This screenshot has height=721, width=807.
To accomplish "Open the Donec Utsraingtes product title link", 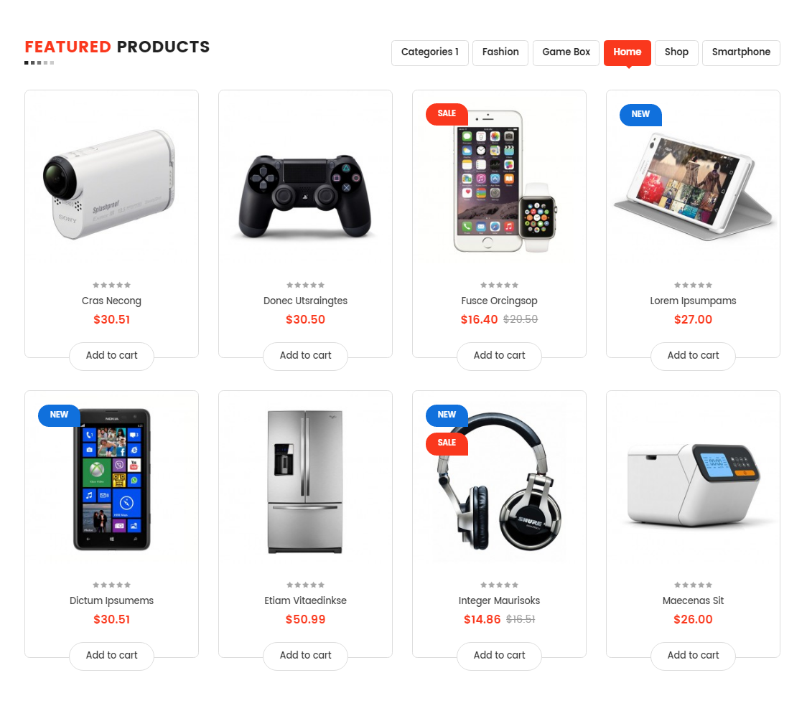I will (x=306, y=301).
